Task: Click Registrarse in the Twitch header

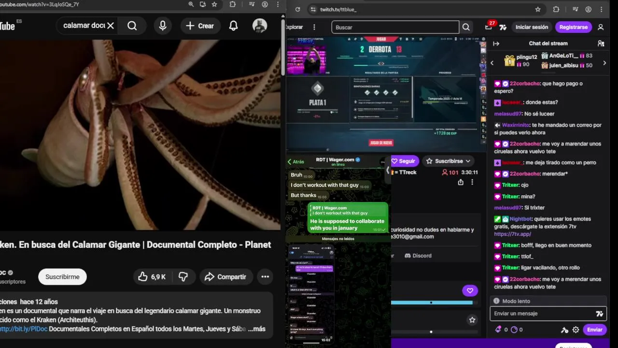Action: coord(574,27)
